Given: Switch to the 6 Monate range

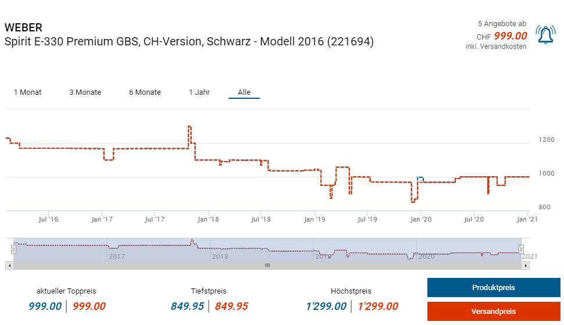Looking at the screenshot, I should 145,92.
